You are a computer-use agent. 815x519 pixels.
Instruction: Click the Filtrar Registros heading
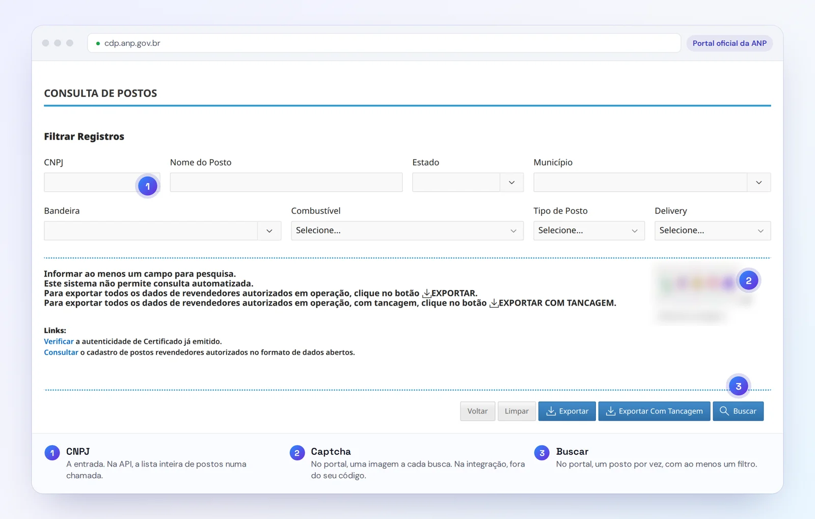(84, 136)
